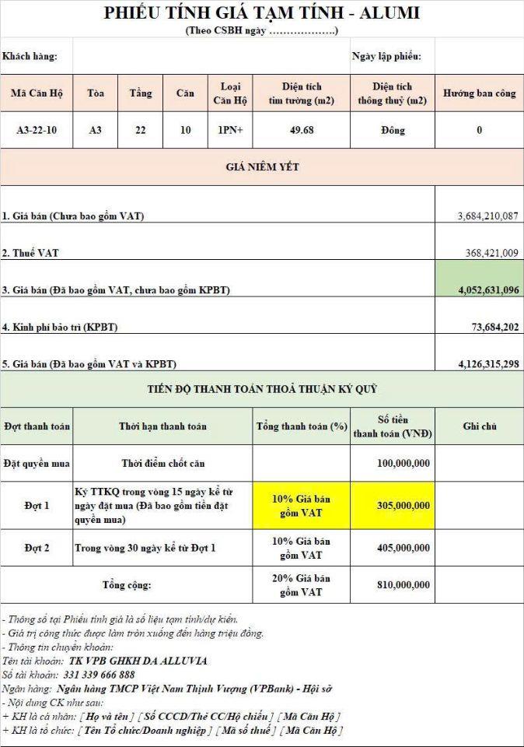The height and width of the screenshot is (747, 524).
Task: Click the 'Đợt 2' row label
Action: 37,548
